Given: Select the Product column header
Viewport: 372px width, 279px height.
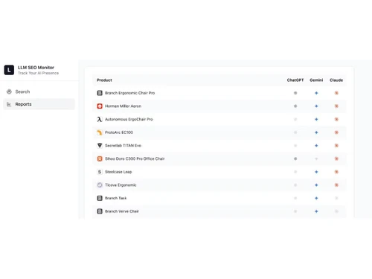Looking at the screenshot, I should (x=104, y=80).
